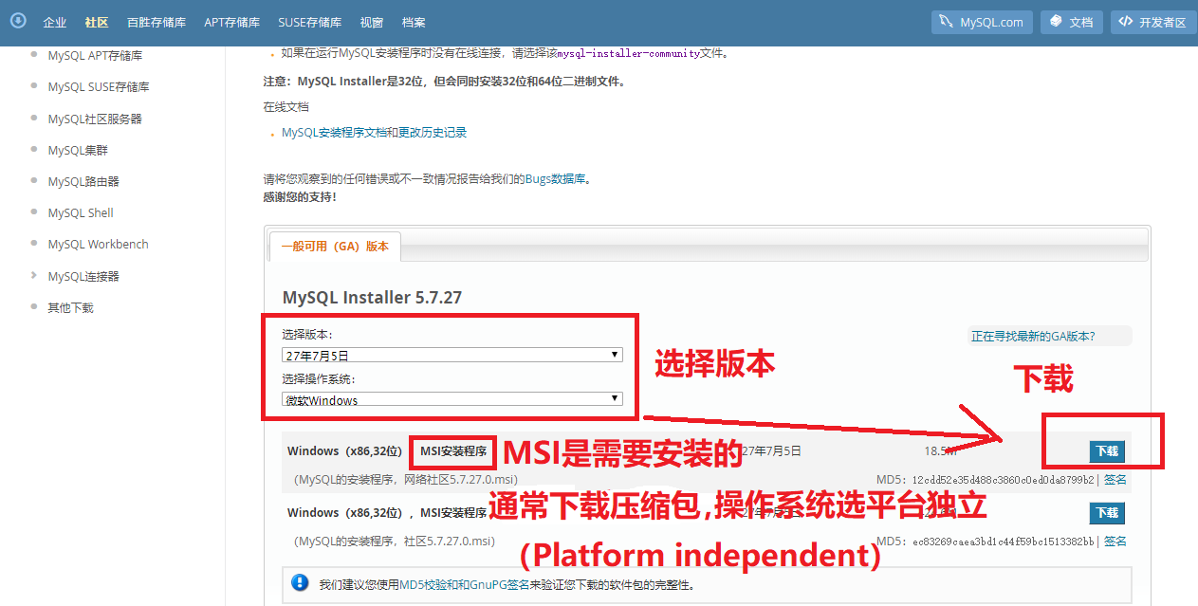Open the MySQL安装程序文档 link
Screen dimensions: 1198x606
click(x=334, y=133)
